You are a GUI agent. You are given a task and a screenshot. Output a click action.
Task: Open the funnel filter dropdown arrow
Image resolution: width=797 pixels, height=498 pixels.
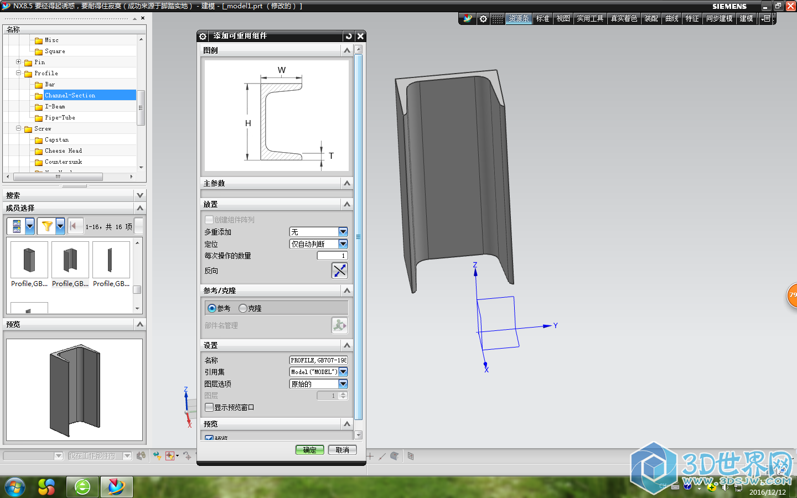pyautogui.click(x=60, y=226)
